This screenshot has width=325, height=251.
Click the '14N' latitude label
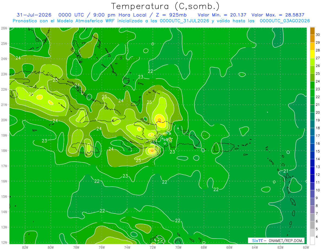[4, 212]
